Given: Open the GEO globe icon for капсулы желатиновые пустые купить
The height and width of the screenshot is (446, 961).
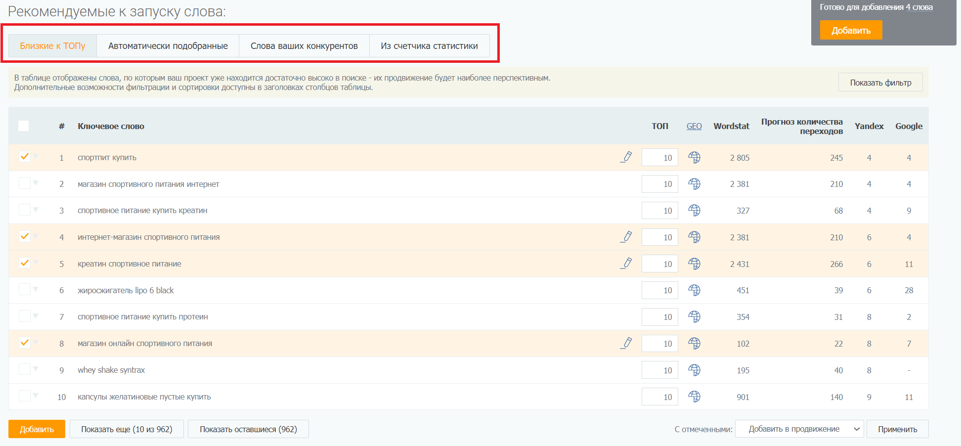Looking at the screenshot, I should [x=694, y=397].
